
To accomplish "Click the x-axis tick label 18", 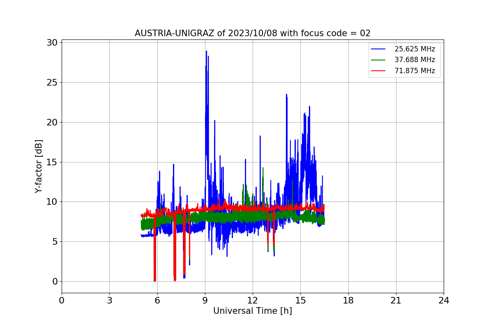I will [348, 301].
